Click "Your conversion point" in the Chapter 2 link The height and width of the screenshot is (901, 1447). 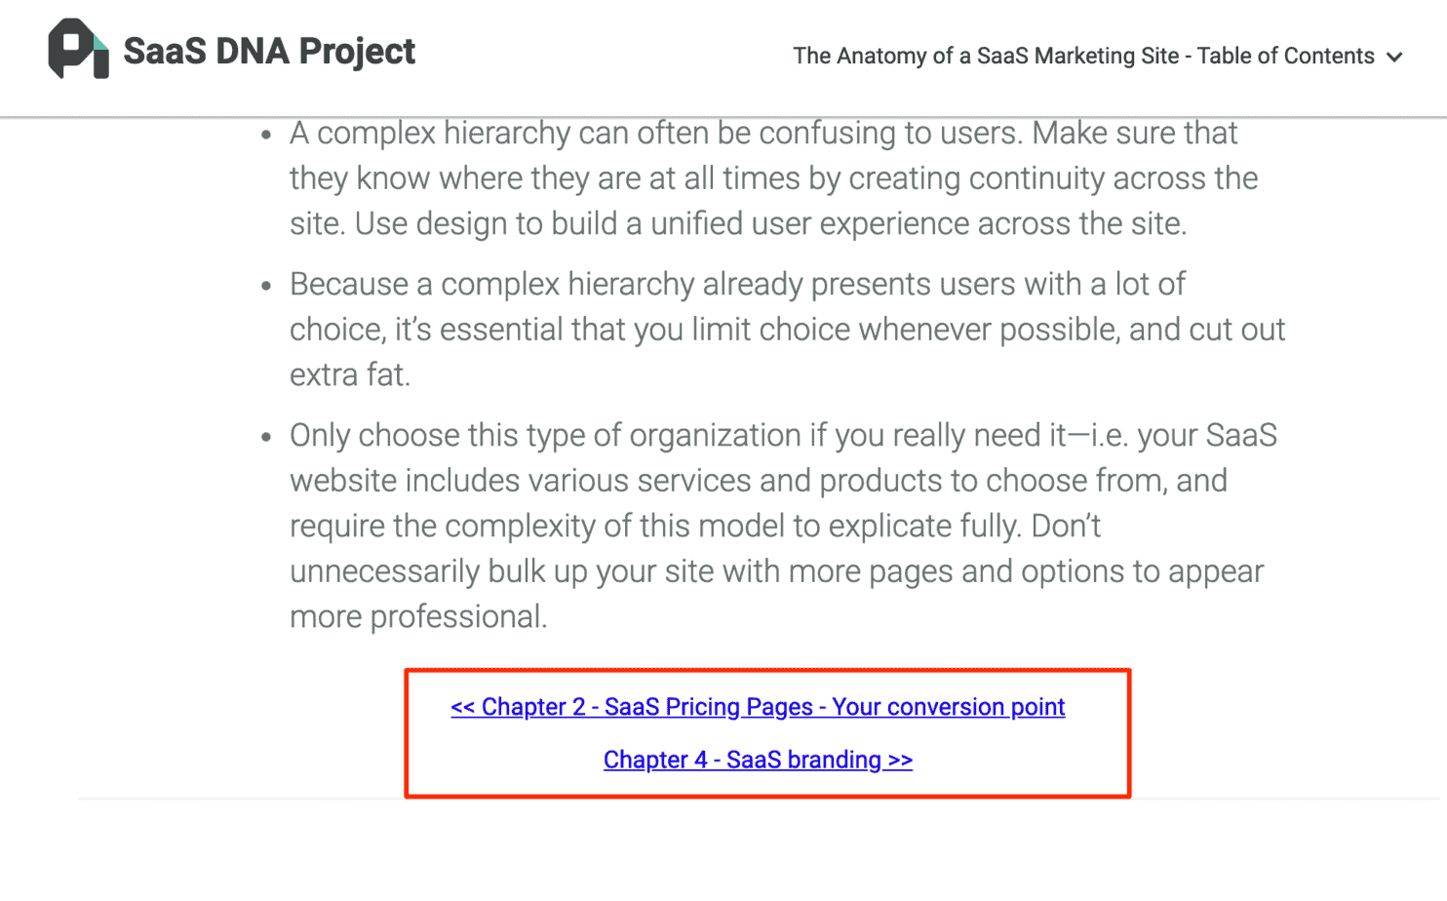949,707
